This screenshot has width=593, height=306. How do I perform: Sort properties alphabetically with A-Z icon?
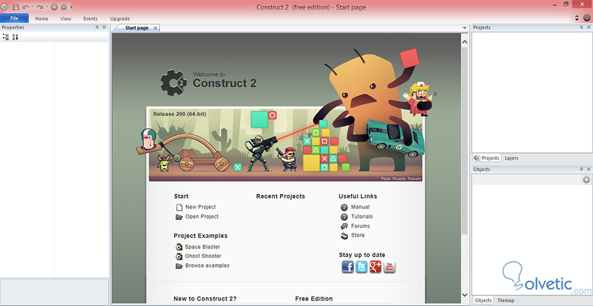[x=15, y=37]
